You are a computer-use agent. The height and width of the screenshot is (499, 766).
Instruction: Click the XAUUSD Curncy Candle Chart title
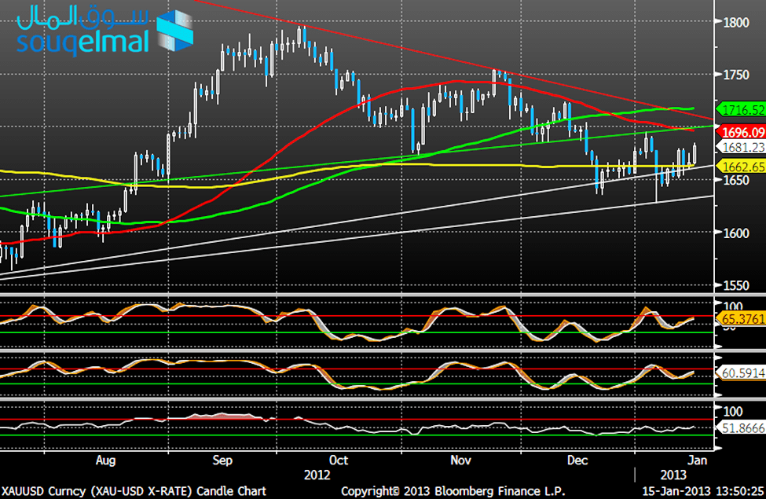pos(134,491)
